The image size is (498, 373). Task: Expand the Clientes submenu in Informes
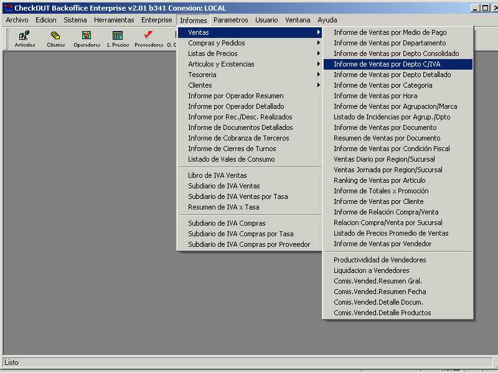250,85
